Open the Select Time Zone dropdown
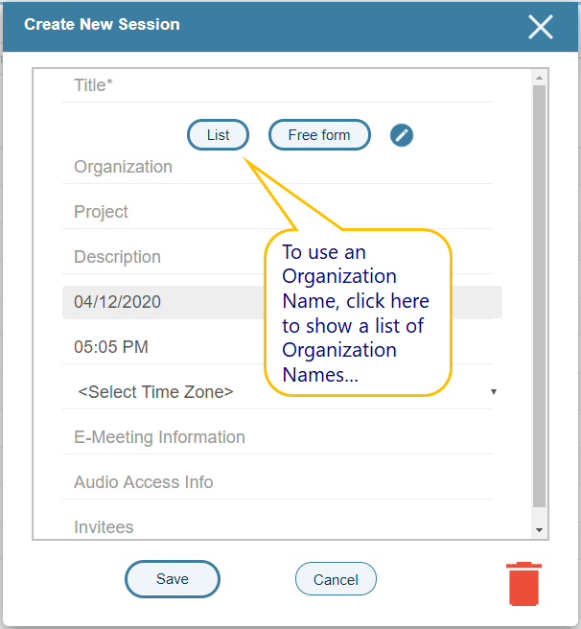The height and width of the screenshot is (629, 581). [284, 392]
